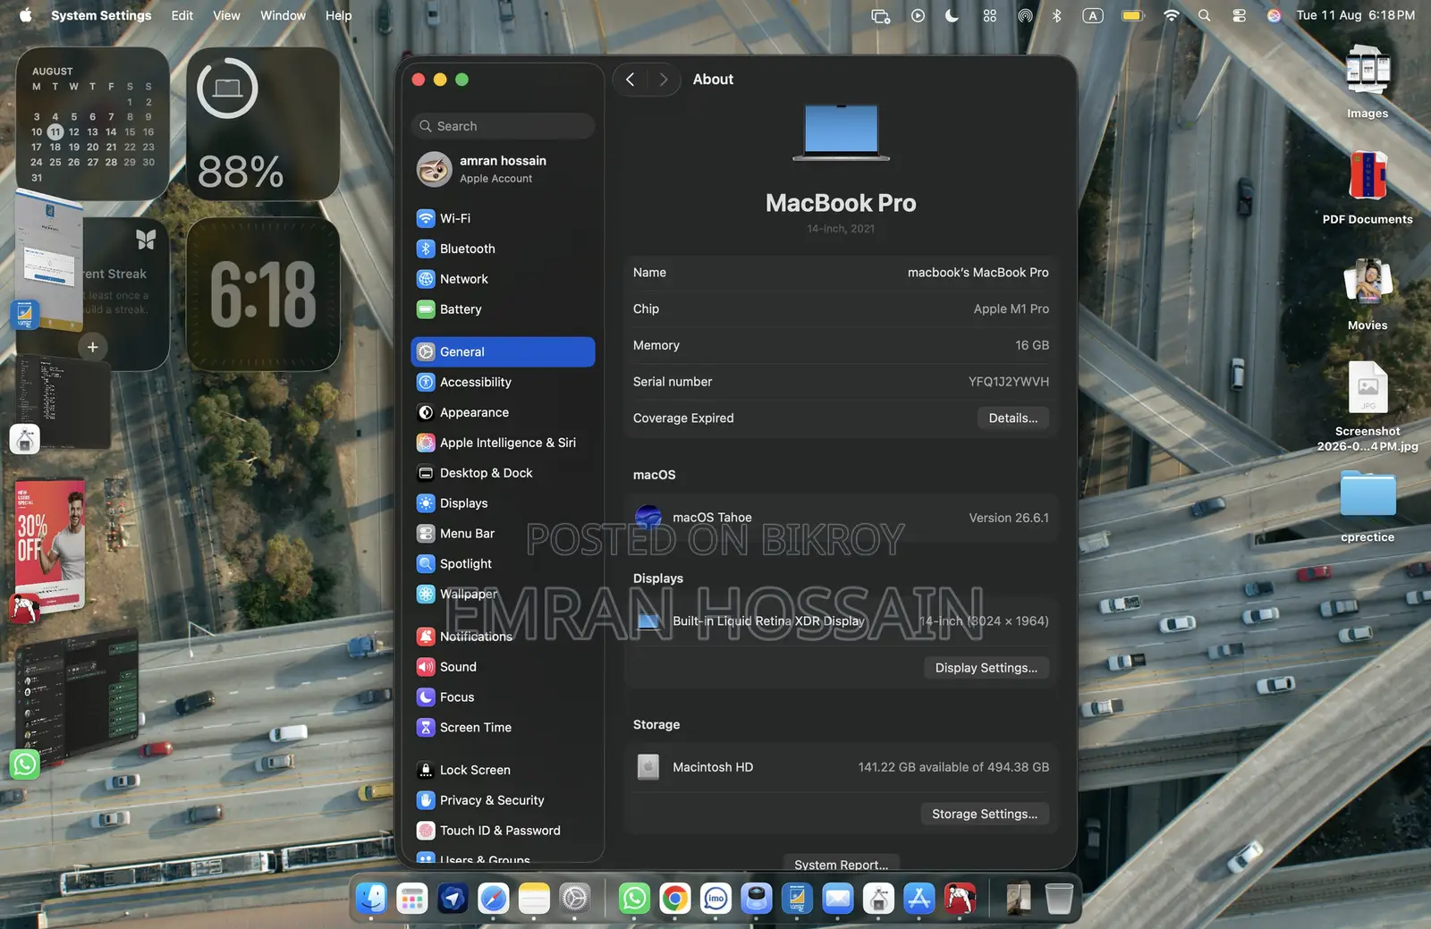Open Display Settings...
The image size is (1431, 929).
pyautogui.click(x=986, y=668)
